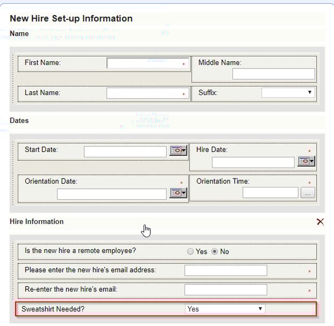The width and height of the screenshot is (334, 326).
Task: Click the new hire's email address field
Action: 225,270
